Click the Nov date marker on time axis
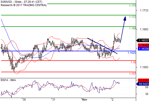The width and height of the screenshot is (149, 101). 85,99
